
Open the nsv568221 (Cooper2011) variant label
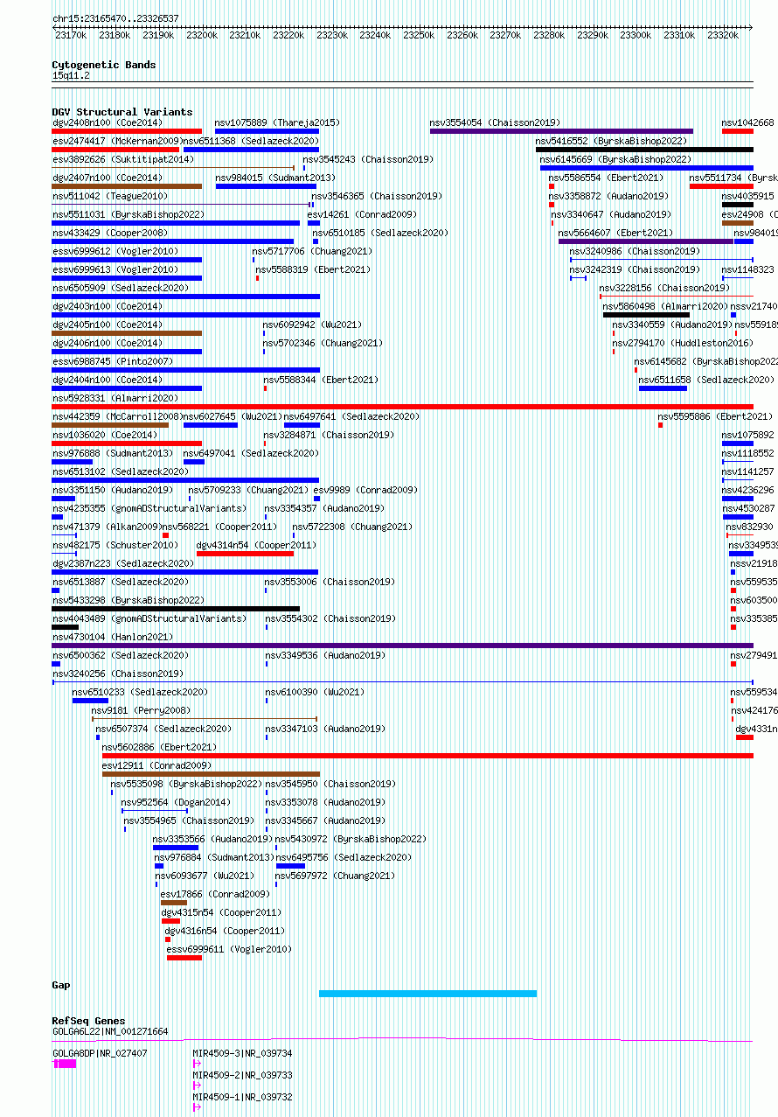point(219,527)
